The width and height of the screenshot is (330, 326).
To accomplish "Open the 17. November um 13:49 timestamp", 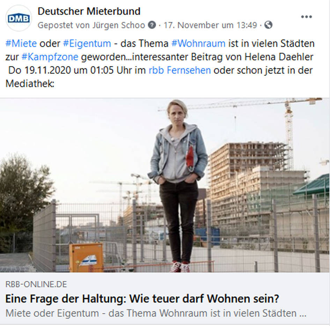I will point(210,25).
